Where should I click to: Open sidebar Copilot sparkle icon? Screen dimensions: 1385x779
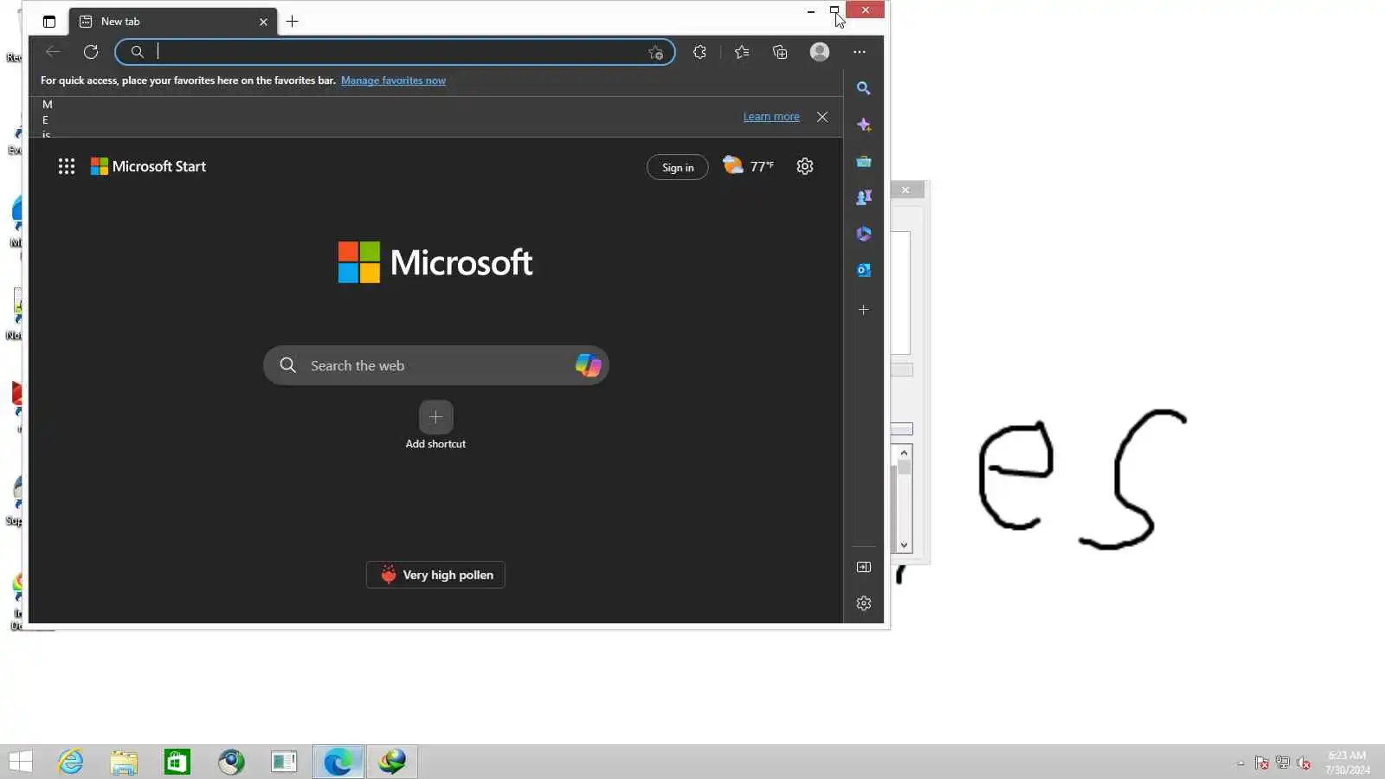pos(864,125)
